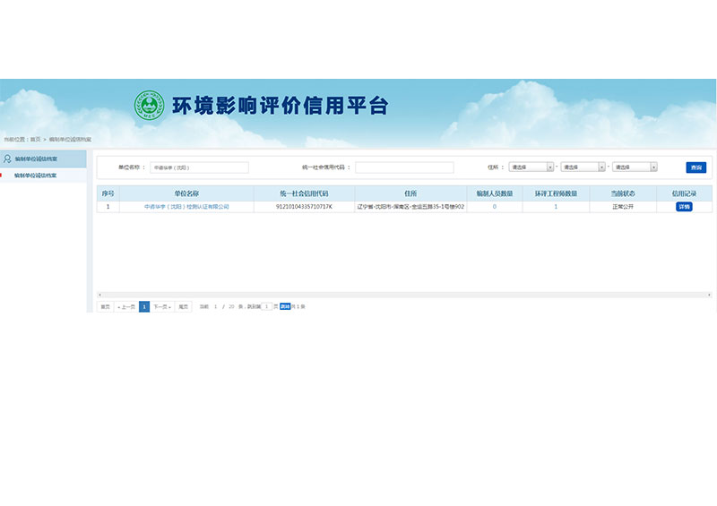Screen dimensions: 717x506
Task: Click the 环评工程师数量 value 1 link
Action: [556, 207]
